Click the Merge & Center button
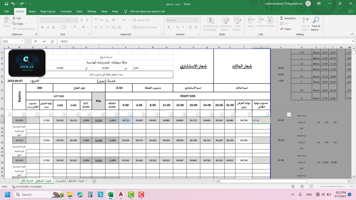Viewport: 356px width, 200px height. coord(145,27)
